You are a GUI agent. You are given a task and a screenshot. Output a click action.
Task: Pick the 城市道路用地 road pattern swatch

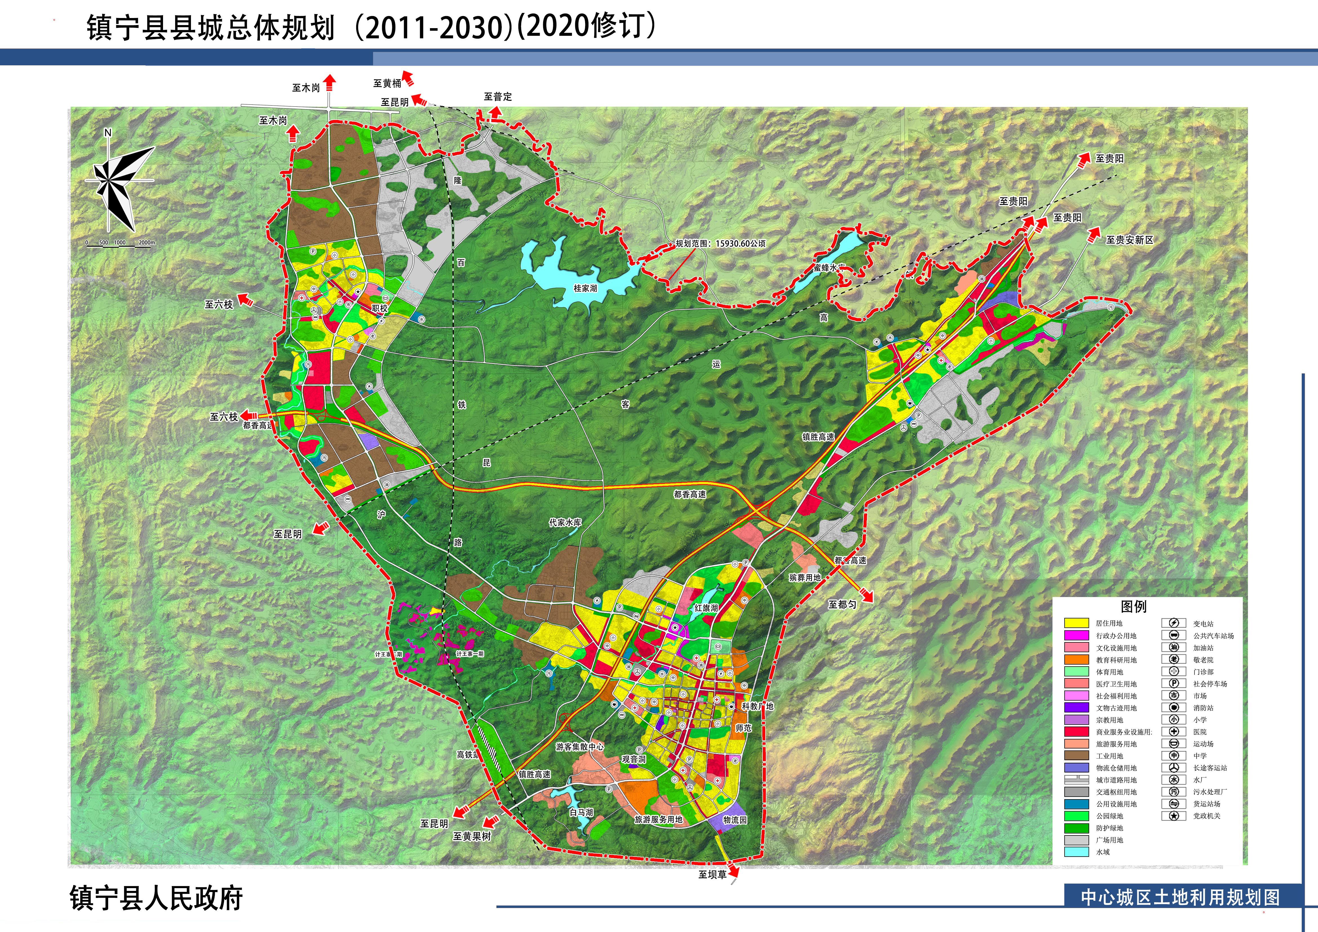[x=1076, y=780]
